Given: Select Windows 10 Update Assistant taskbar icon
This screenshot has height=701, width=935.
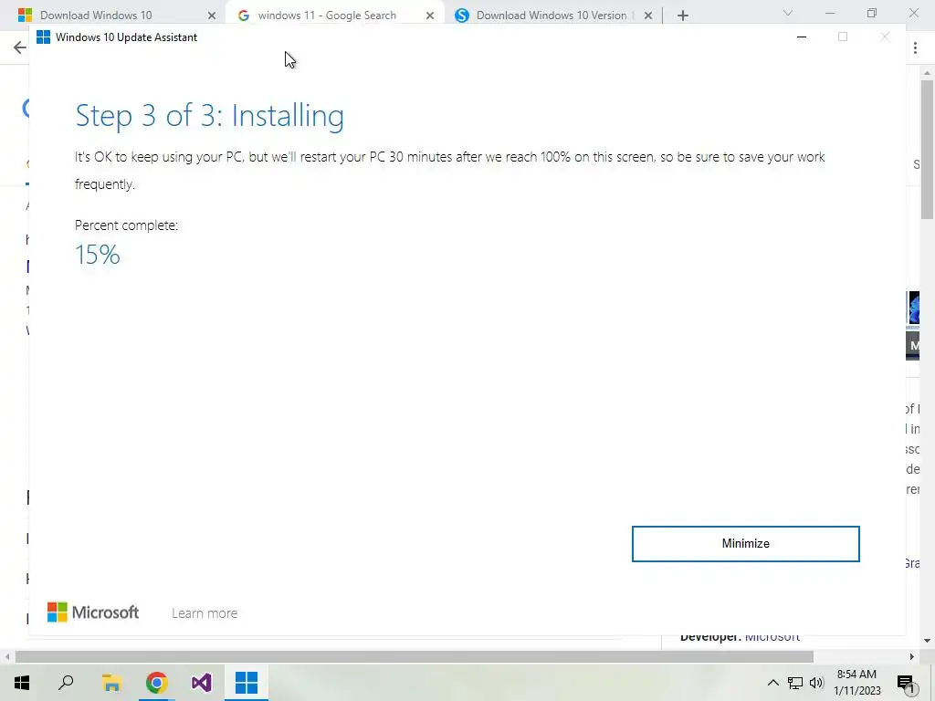Looking at the screenshot, I should click(x=247, y=683).
